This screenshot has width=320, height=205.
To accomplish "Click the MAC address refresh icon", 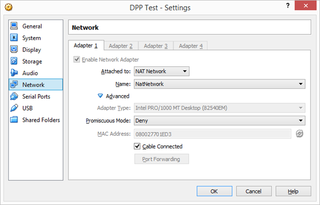I will 299,134.
